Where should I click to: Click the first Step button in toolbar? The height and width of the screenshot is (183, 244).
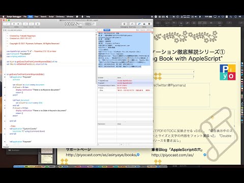pos(25,24)
